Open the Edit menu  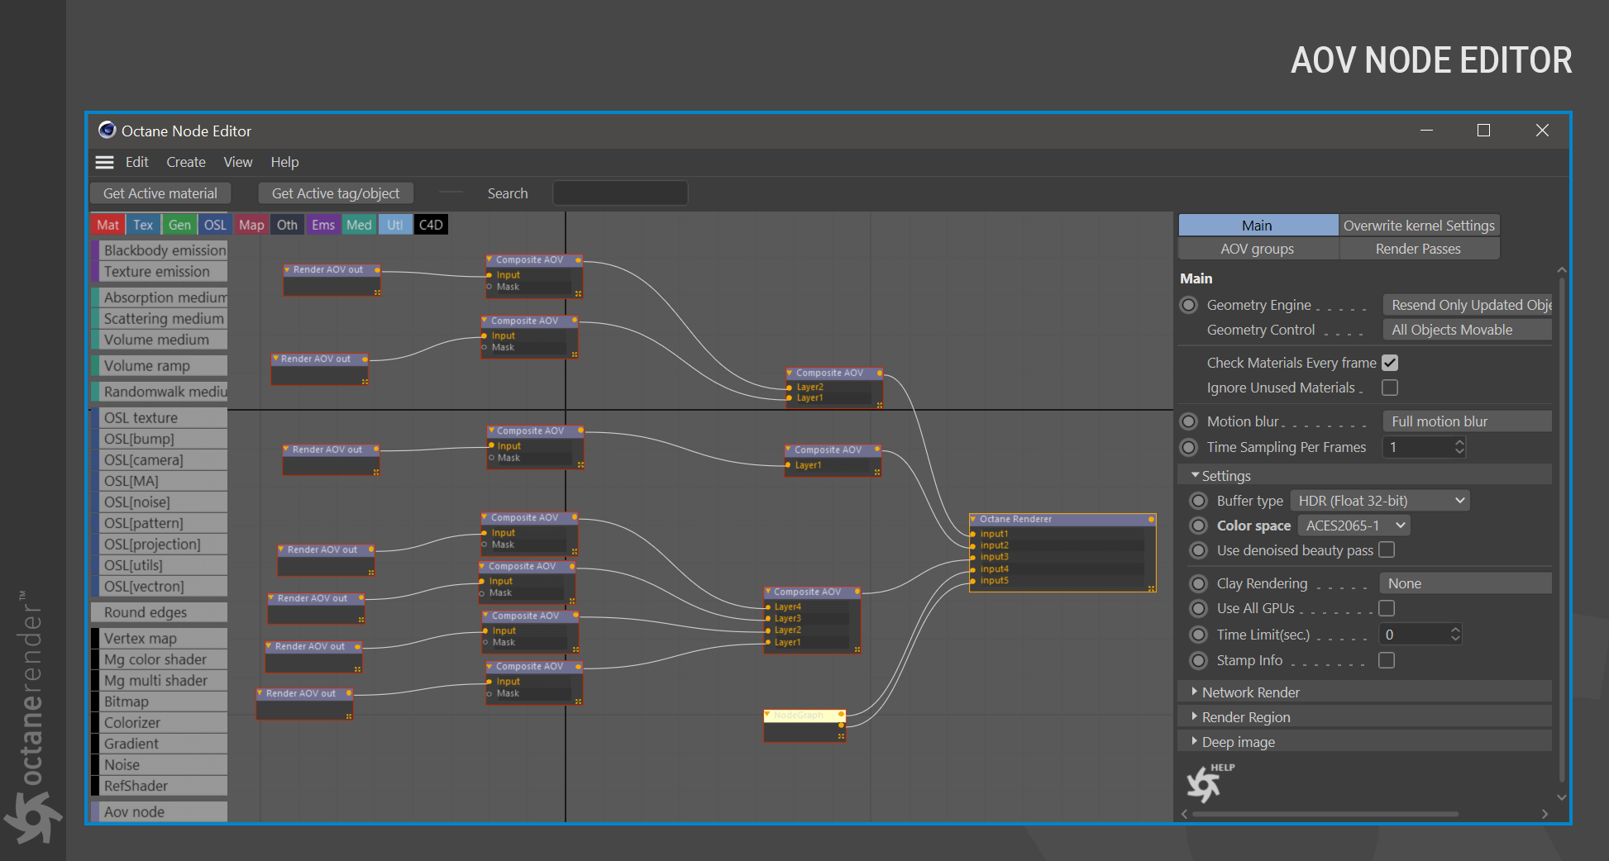coord(136,162)
